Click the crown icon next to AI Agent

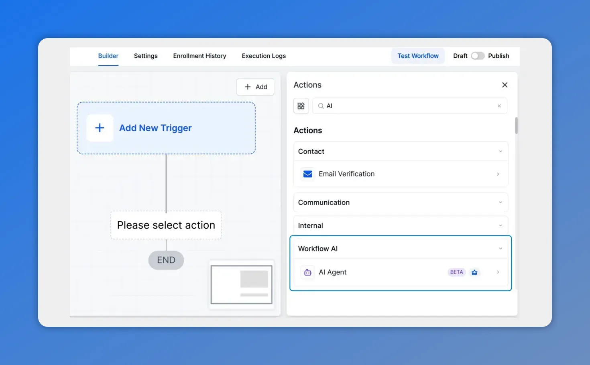(x=475, y=272)
